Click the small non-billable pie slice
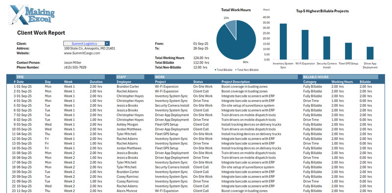This screenshot has width=392, height=193. pos(232,27)
